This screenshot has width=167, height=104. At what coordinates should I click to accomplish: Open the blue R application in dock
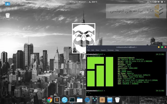tap(64, 100)
